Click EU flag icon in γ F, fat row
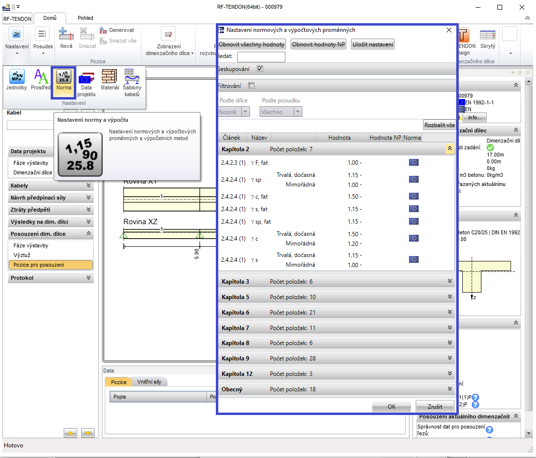Viewport: 536px width, 458px height. pos(414,162)
